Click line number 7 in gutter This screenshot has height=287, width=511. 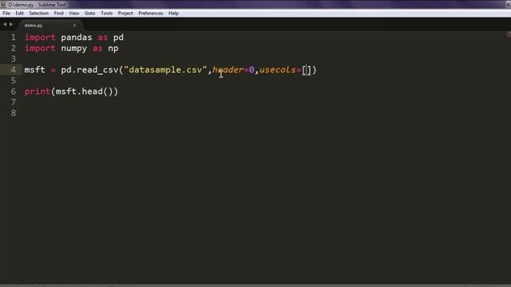coord(14,102)
